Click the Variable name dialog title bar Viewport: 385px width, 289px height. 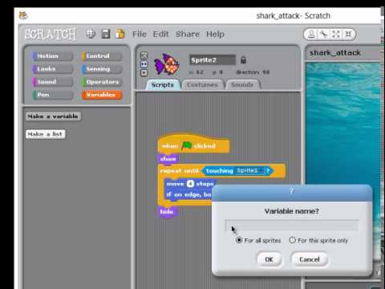(x=292, y=193)
